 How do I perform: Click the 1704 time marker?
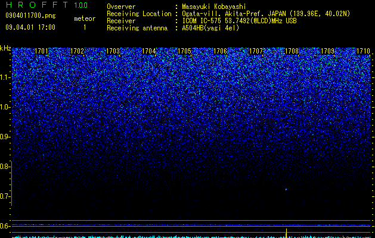(149, 51)
